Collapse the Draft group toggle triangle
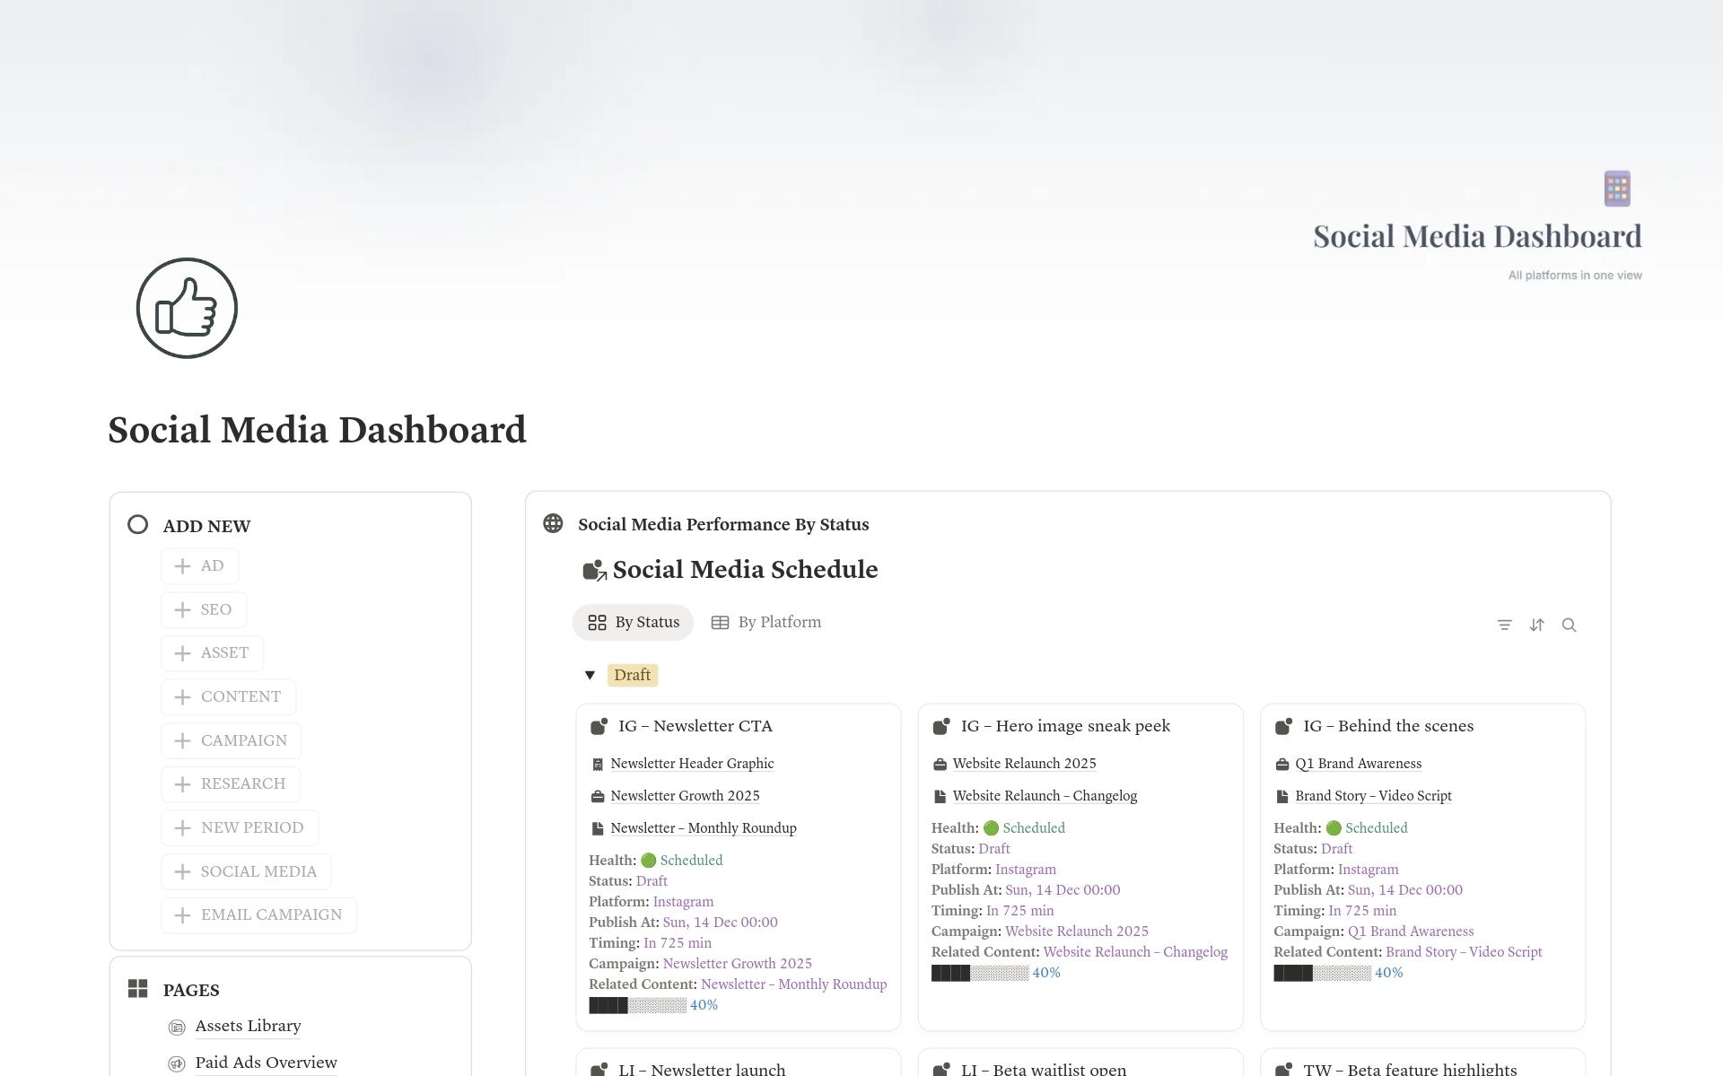 pyautogui.click(x=590, y=675)
